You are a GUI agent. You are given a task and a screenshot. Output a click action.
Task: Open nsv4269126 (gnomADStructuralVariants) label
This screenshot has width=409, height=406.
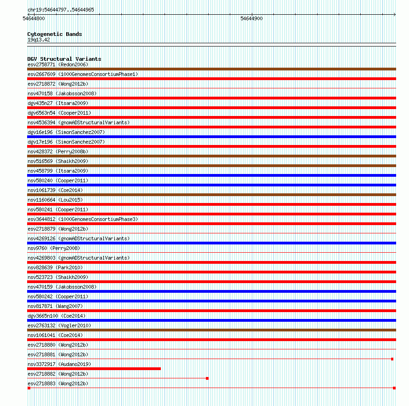tap(79, 238)
